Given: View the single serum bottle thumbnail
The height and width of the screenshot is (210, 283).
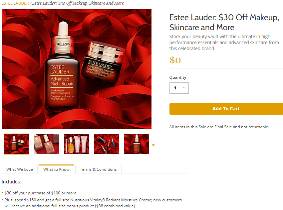Looking at the screenshot, I should coord(136,144).
